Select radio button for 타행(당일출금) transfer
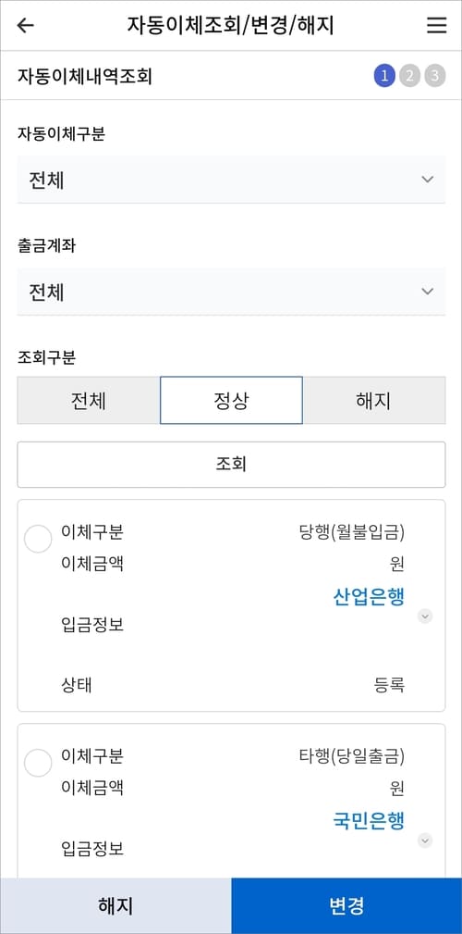 [38, 763]
